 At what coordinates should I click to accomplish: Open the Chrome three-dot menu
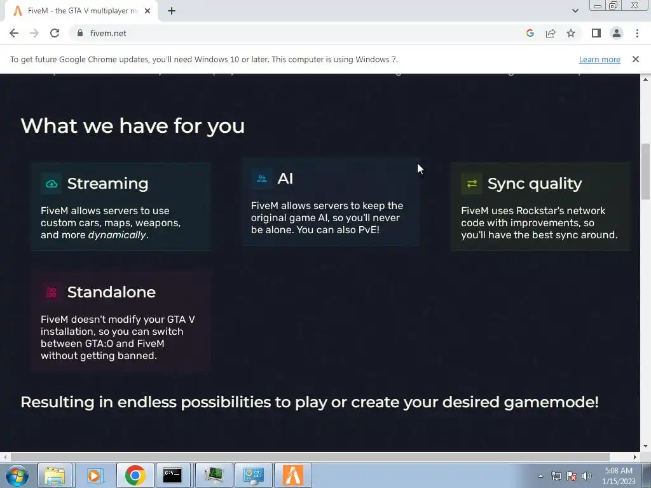tap(637, 33)
